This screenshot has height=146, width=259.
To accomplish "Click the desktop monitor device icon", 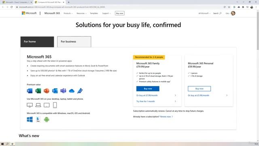I will coord(30,105).
